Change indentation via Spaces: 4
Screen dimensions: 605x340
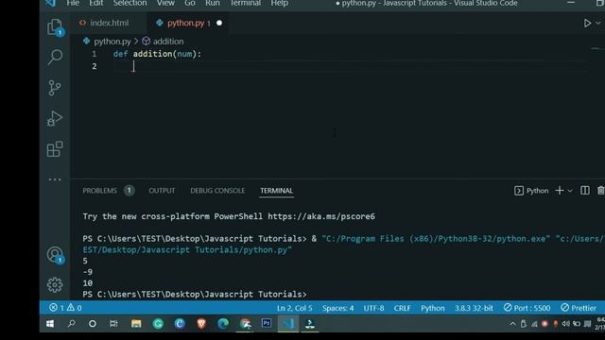point(338,308)
